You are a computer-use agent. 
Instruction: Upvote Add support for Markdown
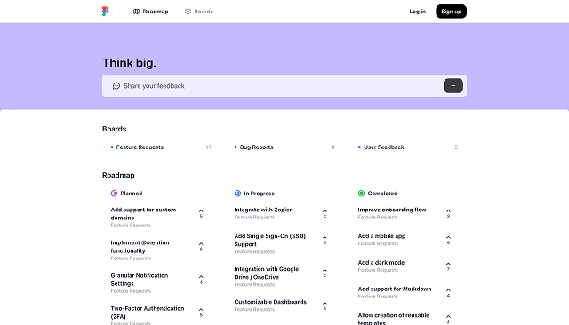point(448,293)
